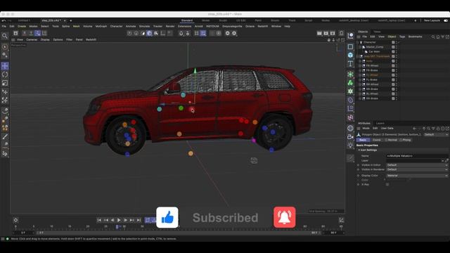
Task: Switch to the Standard layout tab
Action: (187, 20)
